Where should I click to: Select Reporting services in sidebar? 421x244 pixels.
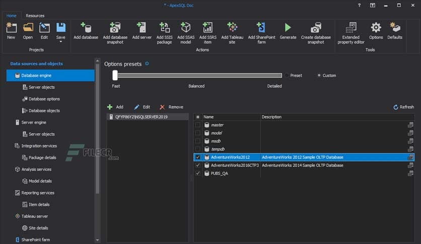[x=34, y=193]
